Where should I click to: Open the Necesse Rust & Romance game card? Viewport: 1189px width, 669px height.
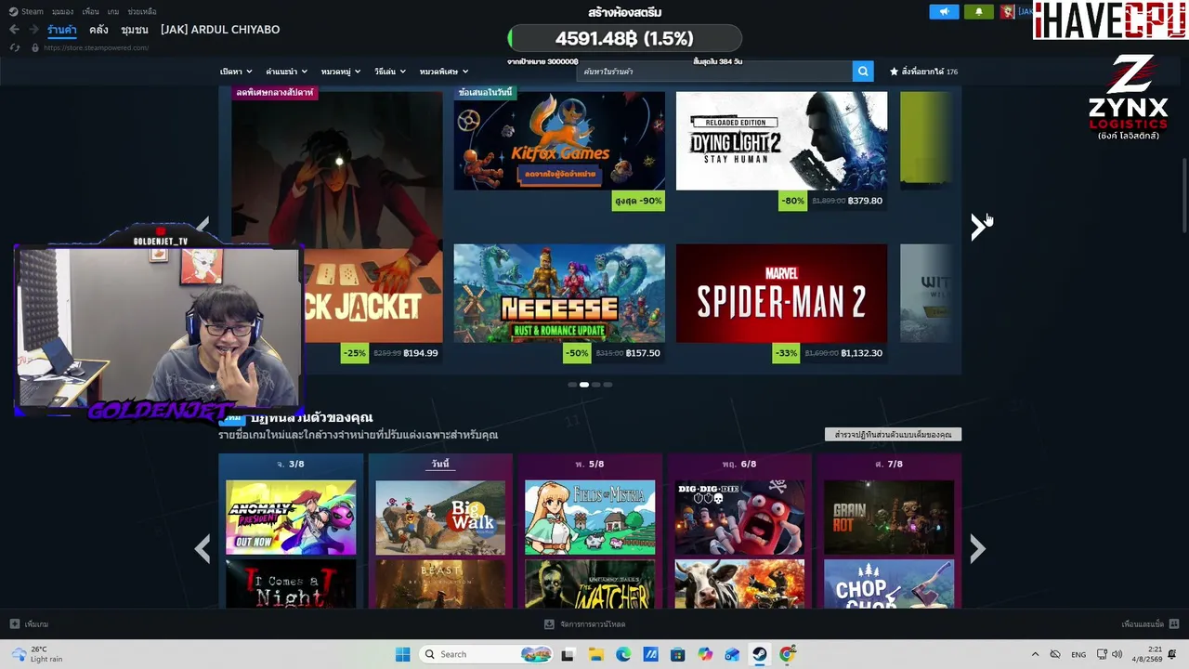pos(559,294)
